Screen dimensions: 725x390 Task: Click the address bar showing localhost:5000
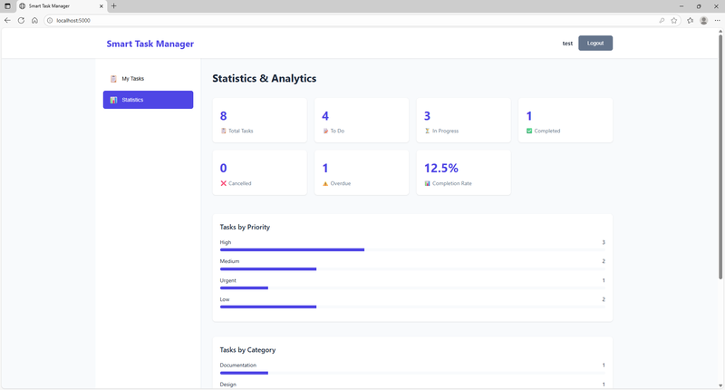coord(344,20)
